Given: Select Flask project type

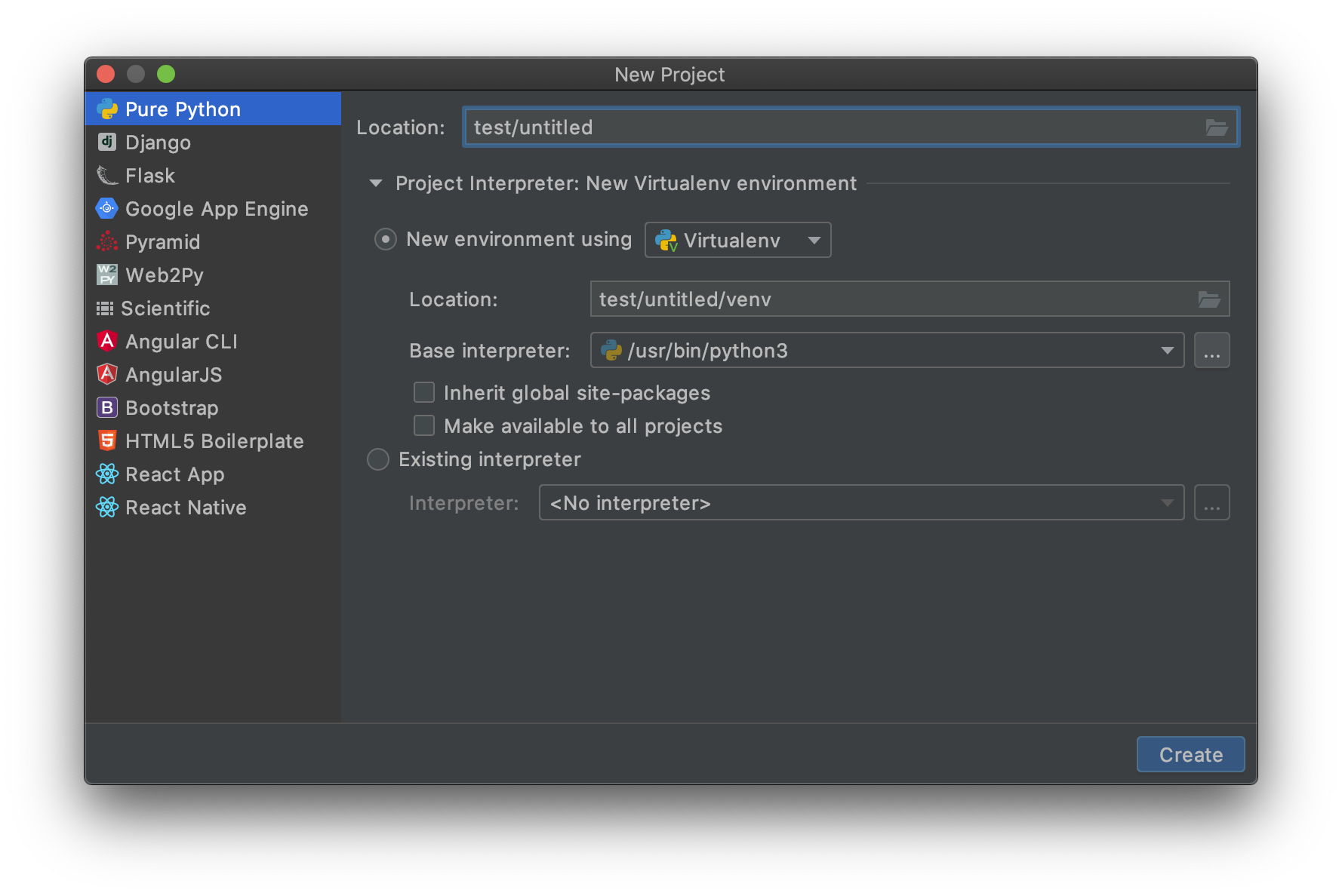Looking at the screenshot, I should [x=213, y=175].
